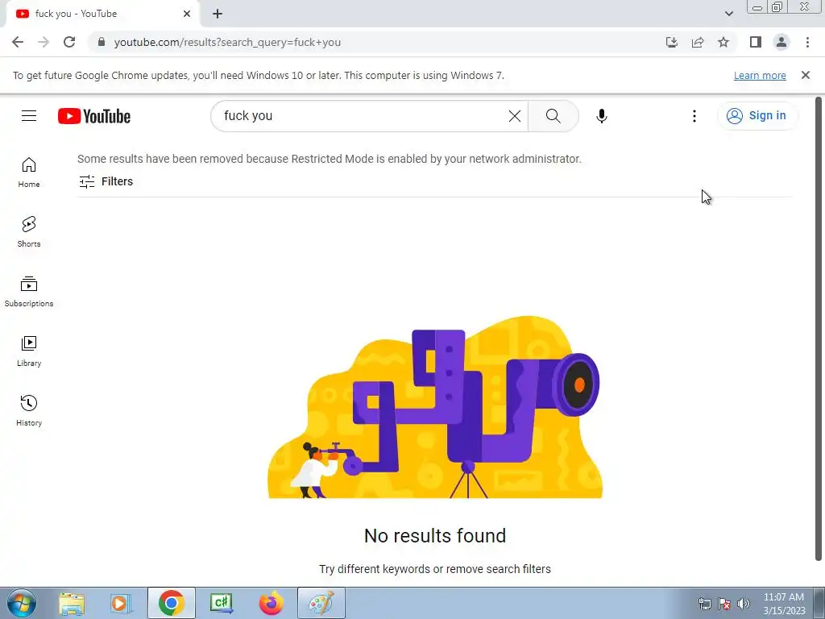Click the Restricted Mode notice text
This screenshot has width=825, height=619.
pyautogui.click(x=330, y=159)
